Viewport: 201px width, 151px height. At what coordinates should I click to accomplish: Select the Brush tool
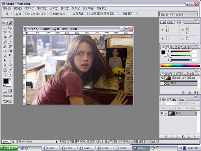10,42
